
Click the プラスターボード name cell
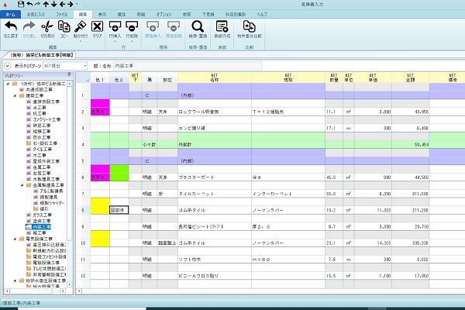215,177
